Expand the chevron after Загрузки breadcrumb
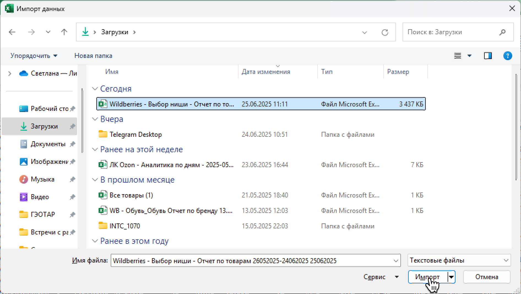Screen dimensions: 521x294 [134, 32]
